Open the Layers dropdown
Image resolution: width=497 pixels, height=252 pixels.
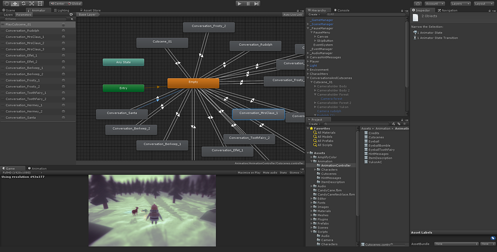tap(461, 4)
